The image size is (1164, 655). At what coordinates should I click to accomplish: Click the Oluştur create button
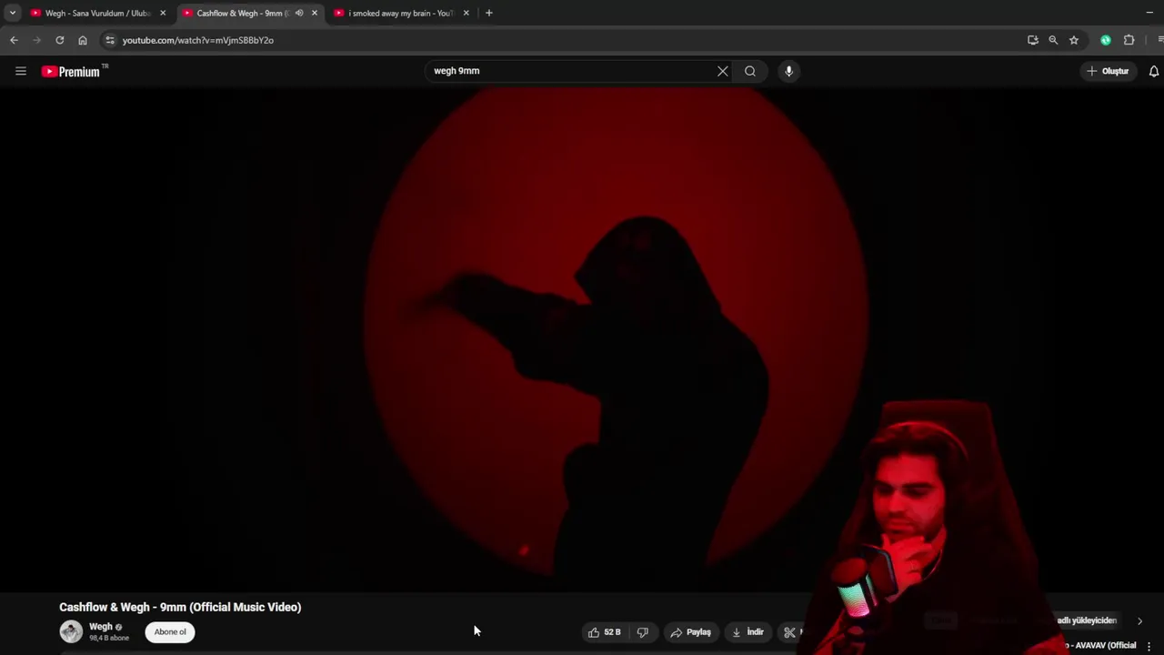coord(1108,71)
